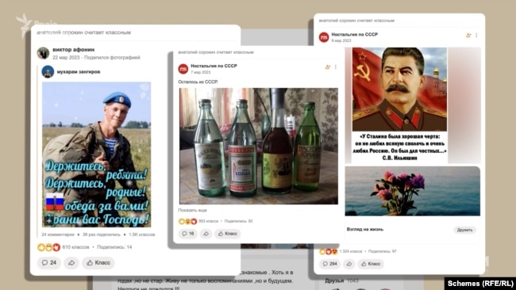Open Ностальгия по СССР group title in bottles post
Viewport: 516px width, 290px height.
pyautogui.click(x=214, y=66)
